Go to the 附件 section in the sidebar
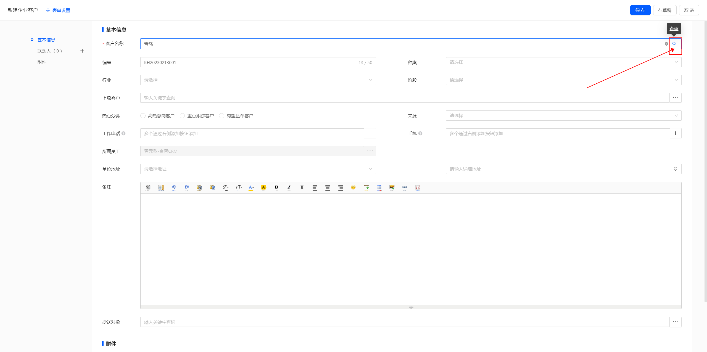The width and height of the screenshot is (707, 352). [42, 62]
